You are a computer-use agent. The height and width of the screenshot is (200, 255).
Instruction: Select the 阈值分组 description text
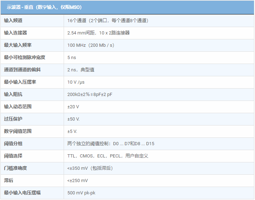click(x=111, y=143)
